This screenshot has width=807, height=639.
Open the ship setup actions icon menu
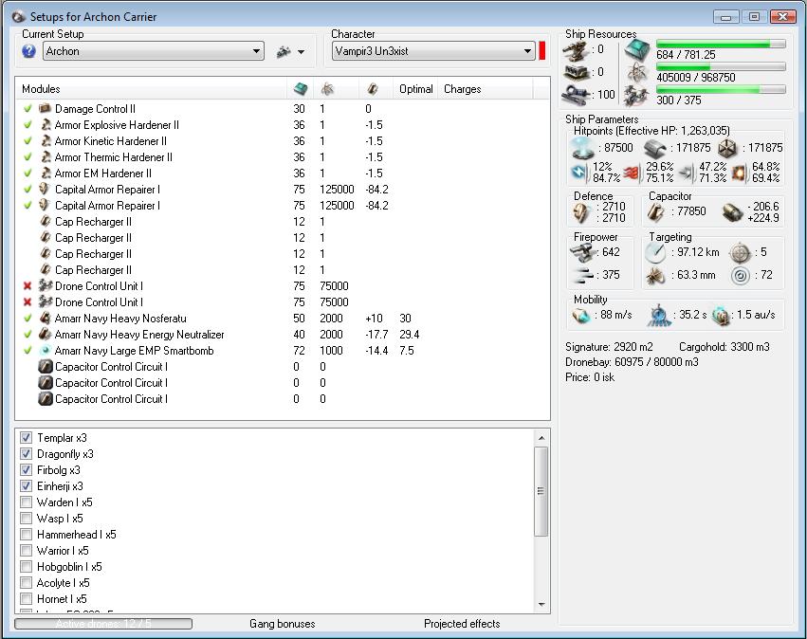coord(284,52)
